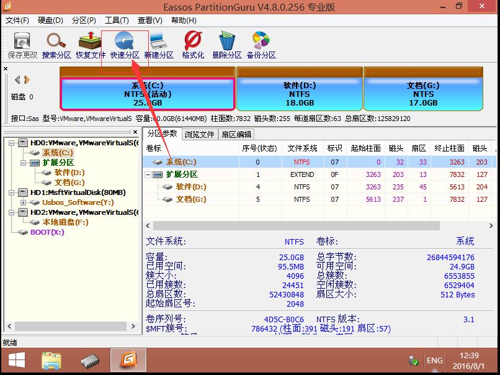Viewport: 500px width, 375px height.
Task: Collapse the 扩展分区 node in sidebar tree
Action: click(22, 162)
